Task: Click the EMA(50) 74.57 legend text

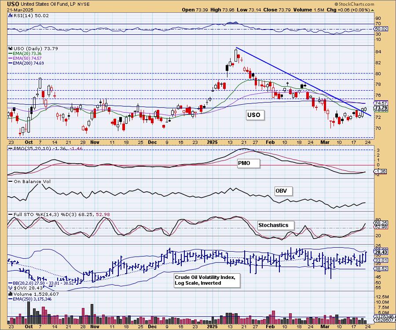Action: pyautogui.click(x=27, y=59)
